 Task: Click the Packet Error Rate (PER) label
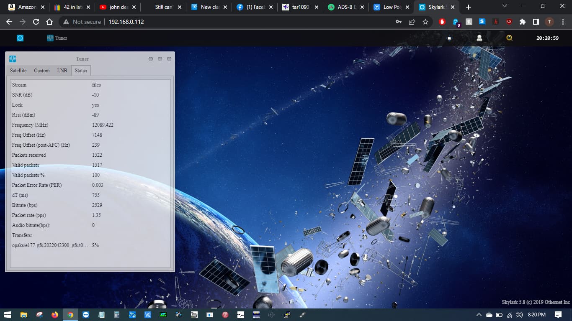[37, 185]
